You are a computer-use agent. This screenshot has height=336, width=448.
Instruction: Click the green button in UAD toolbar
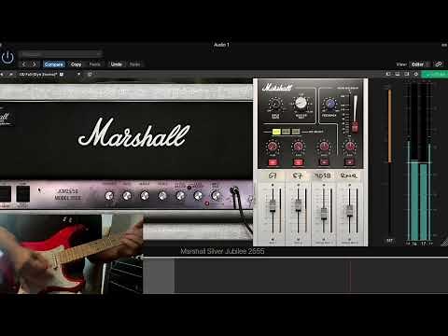pyautogui.click(x=434, y=74)
